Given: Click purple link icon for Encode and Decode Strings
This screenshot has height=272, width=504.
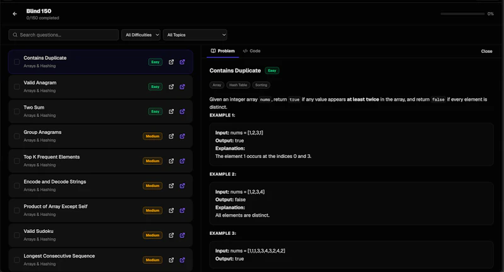Looking at the screenshot, I should [x=182, y=186].
